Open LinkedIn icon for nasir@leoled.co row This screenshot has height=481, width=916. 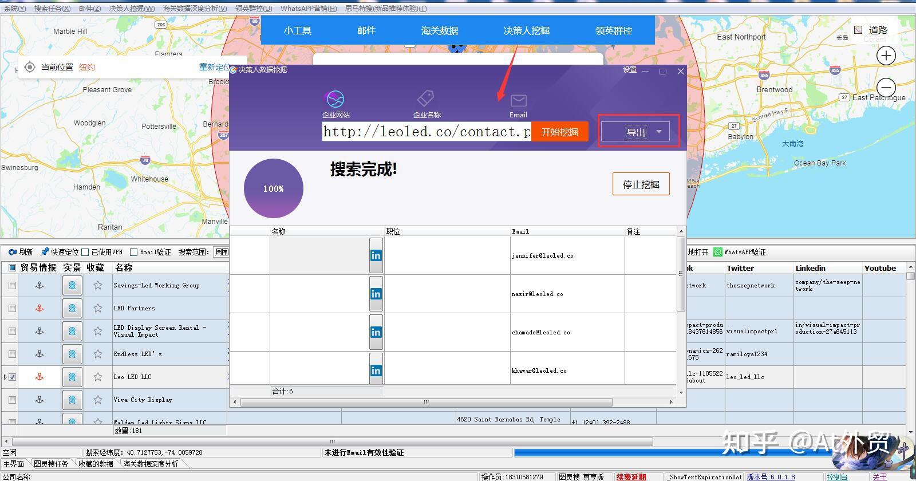point(376,294)
